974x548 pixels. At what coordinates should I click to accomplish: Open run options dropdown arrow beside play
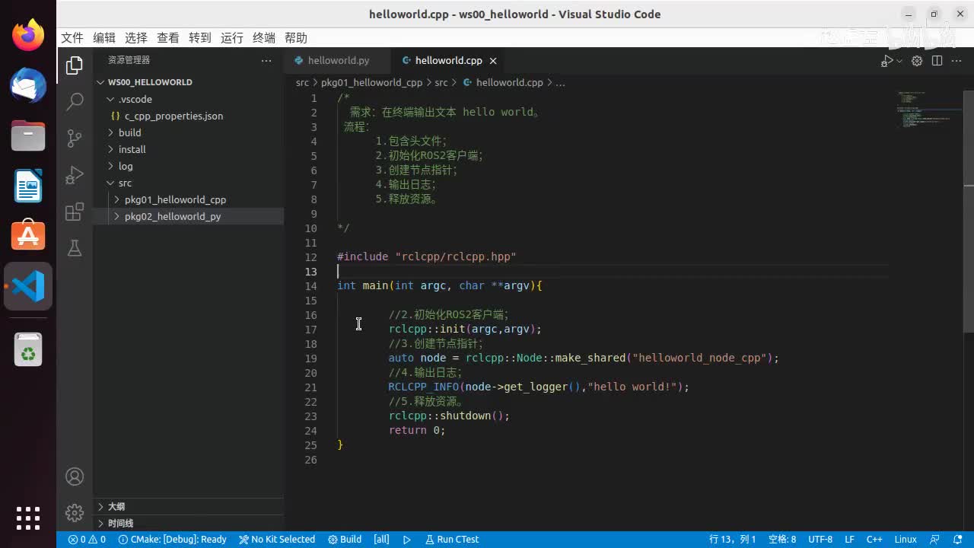(899, 61)
